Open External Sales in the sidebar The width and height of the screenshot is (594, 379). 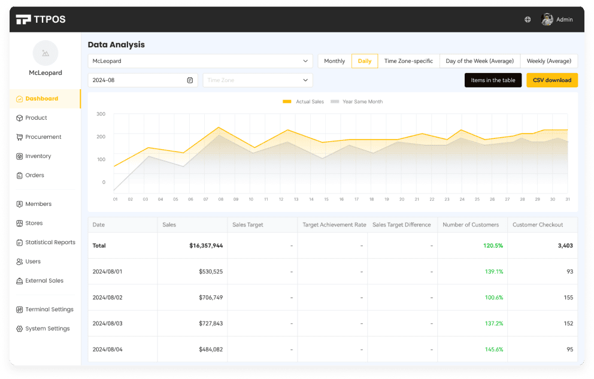pos(46,281)
